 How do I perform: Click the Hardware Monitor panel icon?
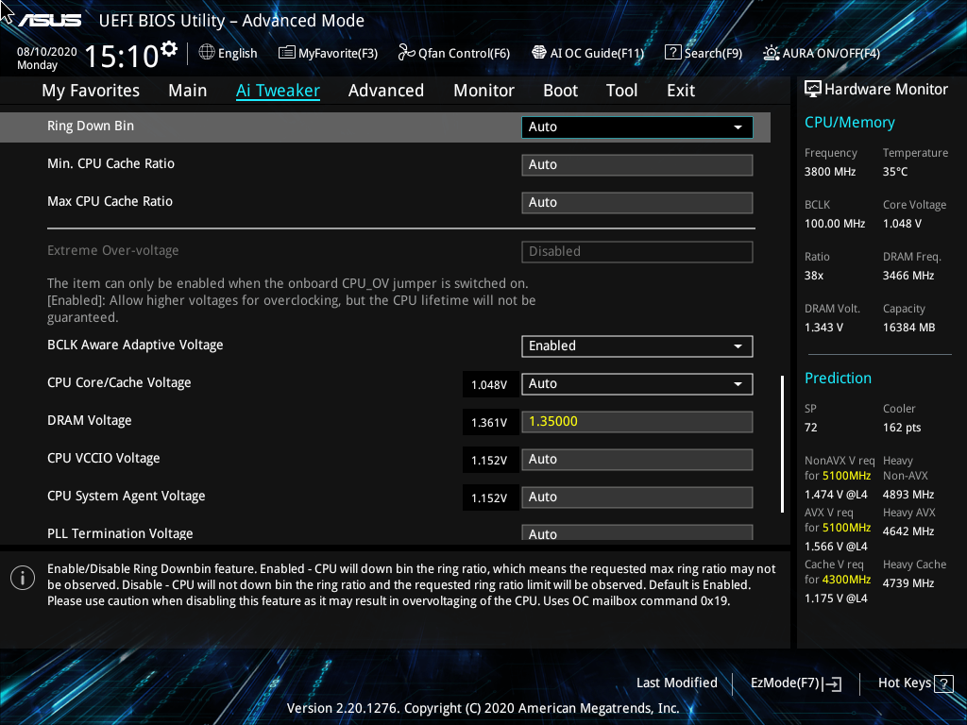812,89
